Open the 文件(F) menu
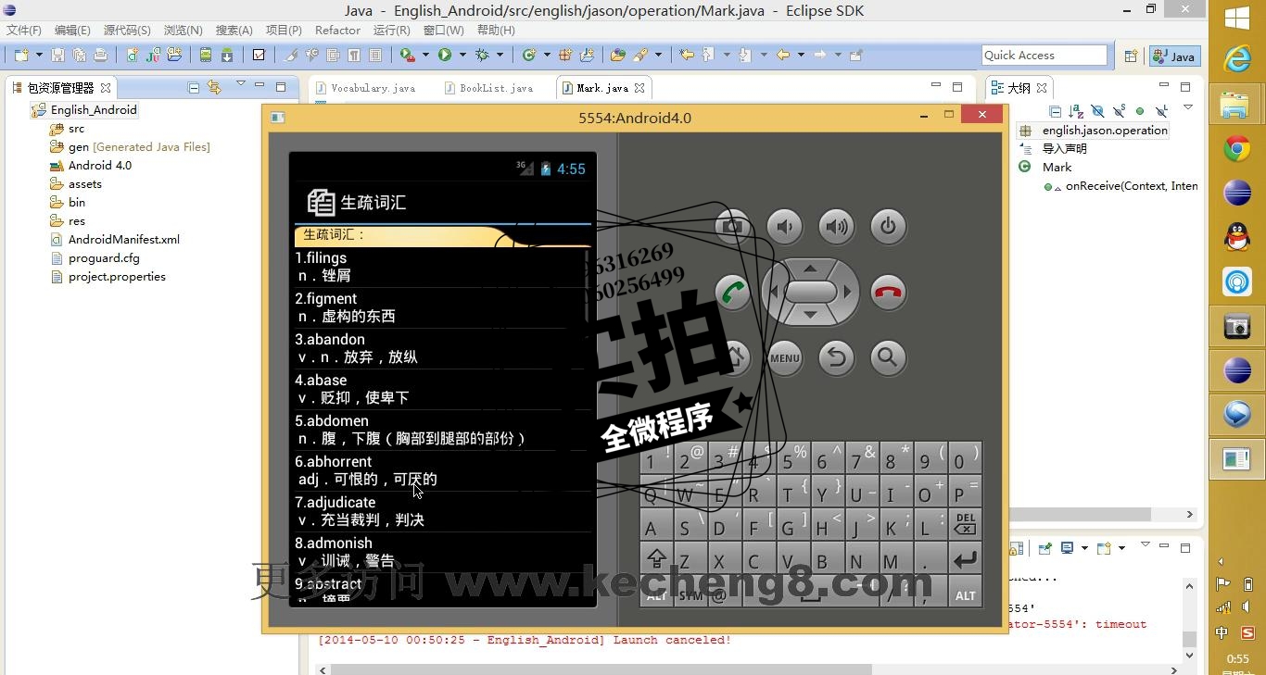This screenshot has height=675, width=1266. (24, 31)
